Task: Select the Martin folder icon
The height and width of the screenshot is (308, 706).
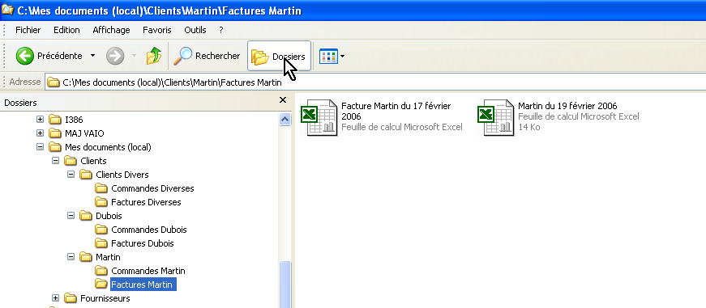Action: (x=86, y=257)
